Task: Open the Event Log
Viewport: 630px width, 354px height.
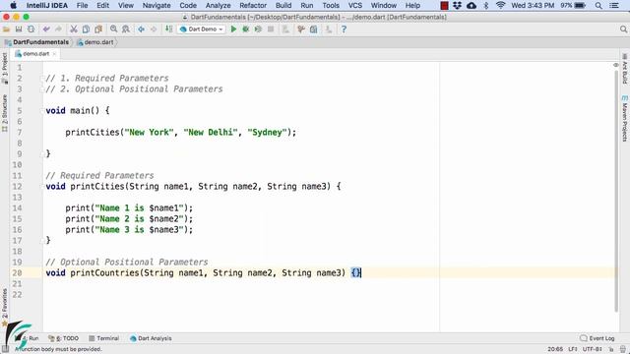Action: pyautogui.click(x=598, y=338)
